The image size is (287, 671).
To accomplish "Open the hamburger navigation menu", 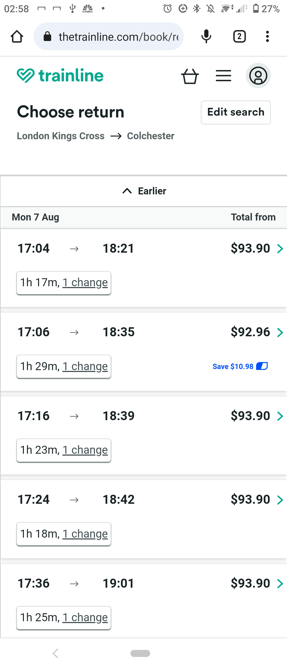I will click(x=223, y=76).
